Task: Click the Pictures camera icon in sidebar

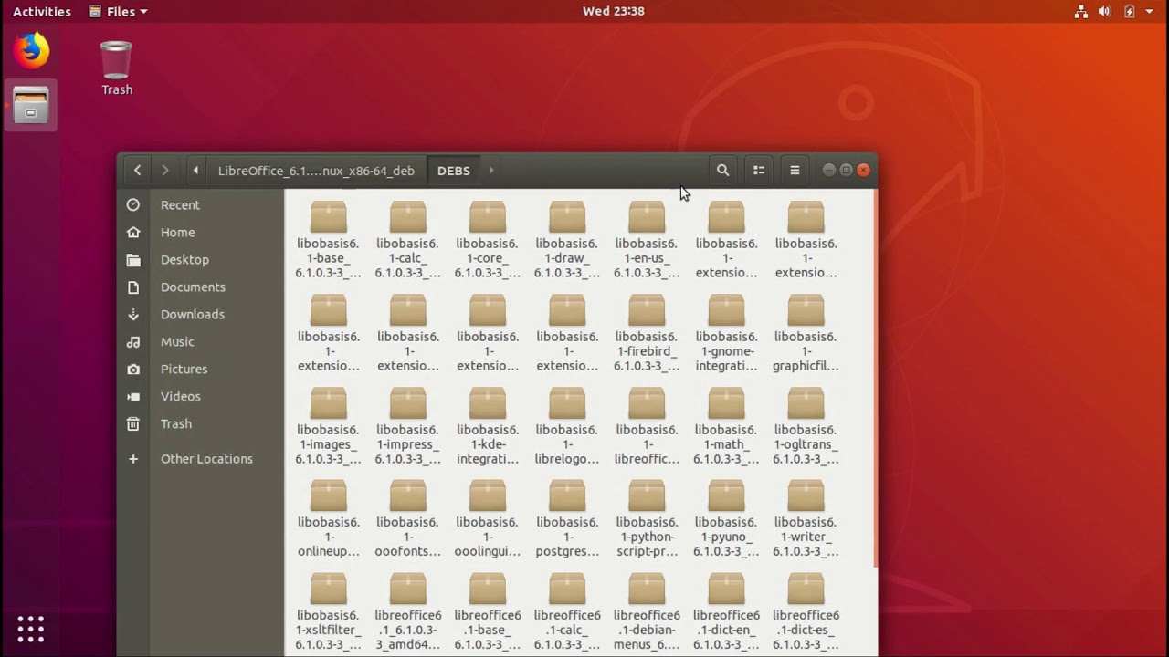Action: [x=133, y=370]
